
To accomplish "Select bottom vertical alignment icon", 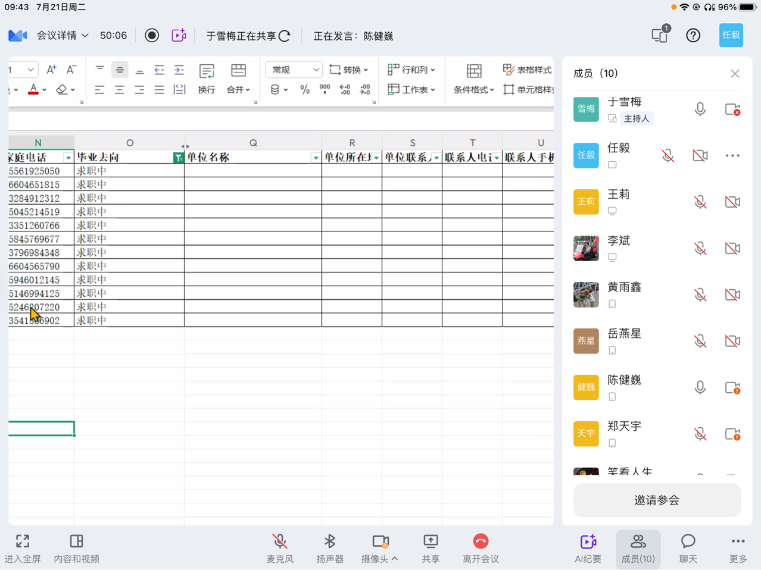I will (139, 70).
